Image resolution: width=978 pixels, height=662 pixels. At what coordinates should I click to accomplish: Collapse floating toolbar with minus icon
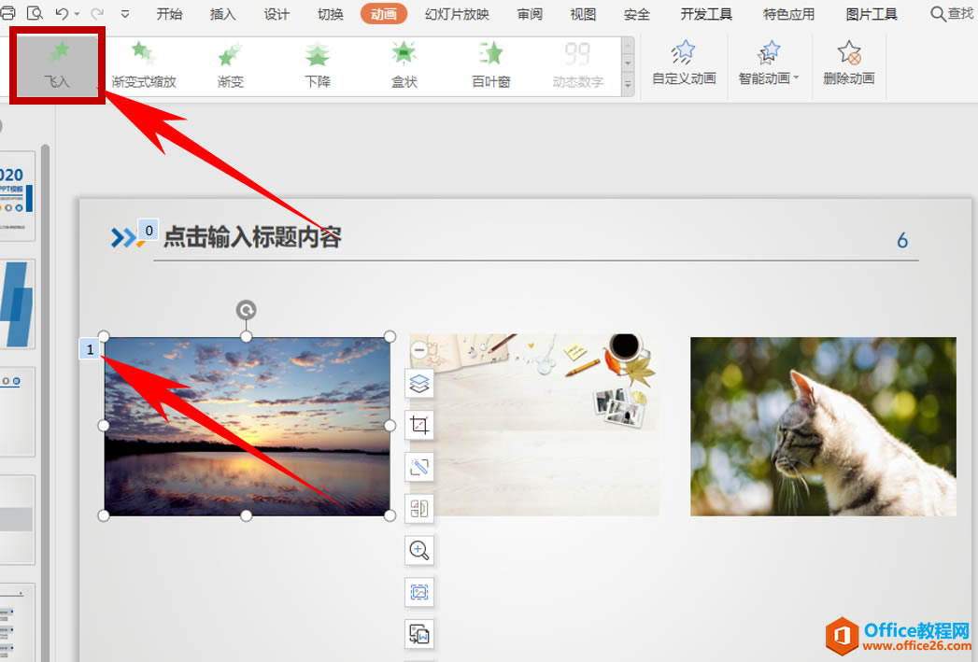click(x=419, y=350)
